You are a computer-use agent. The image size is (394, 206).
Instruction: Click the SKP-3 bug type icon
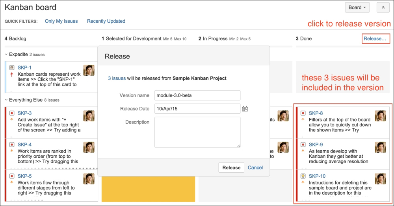coord(12,113)
